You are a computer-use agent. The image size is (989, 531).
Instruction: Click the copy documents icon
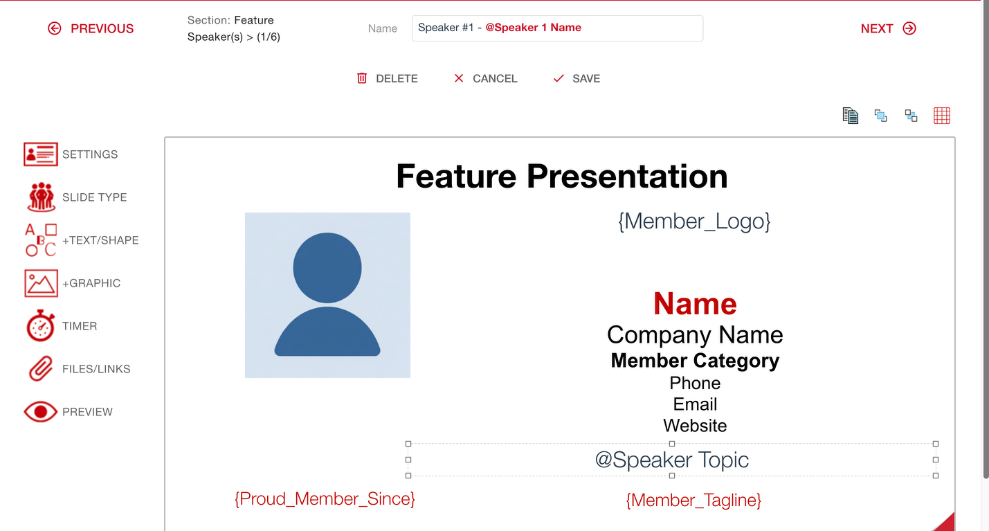pos(851,116)
